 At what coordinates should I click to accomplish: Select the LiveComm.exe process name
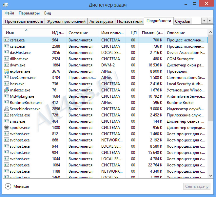23,78
